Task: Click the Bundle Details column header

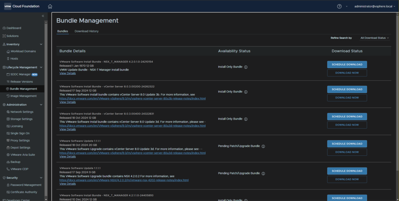Action: tap(72, 51)
